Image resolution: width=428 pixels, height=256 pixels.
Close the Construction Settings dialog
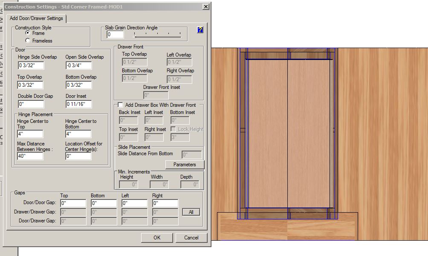tap(205, 7)
